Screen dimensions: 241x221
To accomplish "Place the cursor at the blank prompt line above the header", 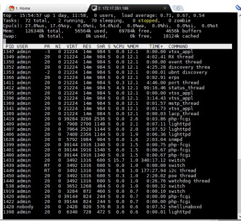I will [117, 42].
